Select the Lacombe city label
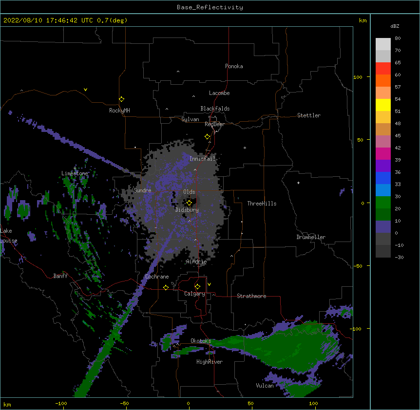The height and width of the screenshot is (410, 420). 219,93
